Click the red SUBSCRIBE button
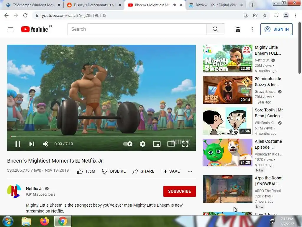 tap(180, 191)
